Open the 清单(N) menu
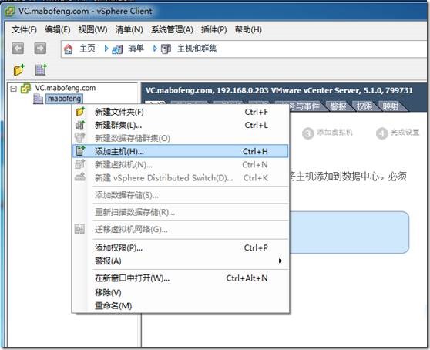This screenshot has height=350, width=430. (x=129, y=29)
